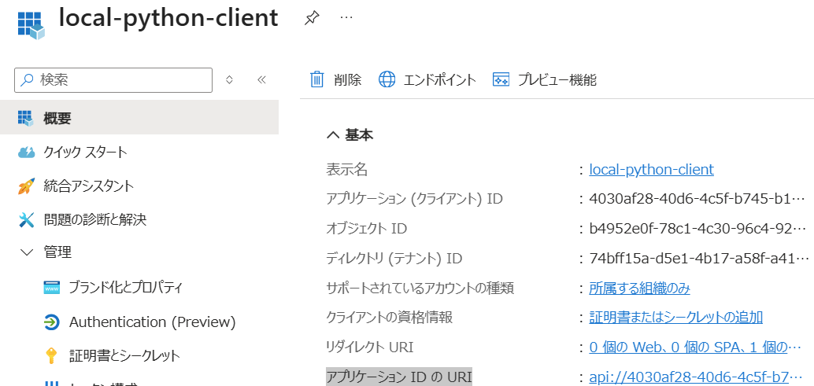Open プレビュー機能 preview features
The width and height of the screenshot is (814, 386).
(557, 79)
